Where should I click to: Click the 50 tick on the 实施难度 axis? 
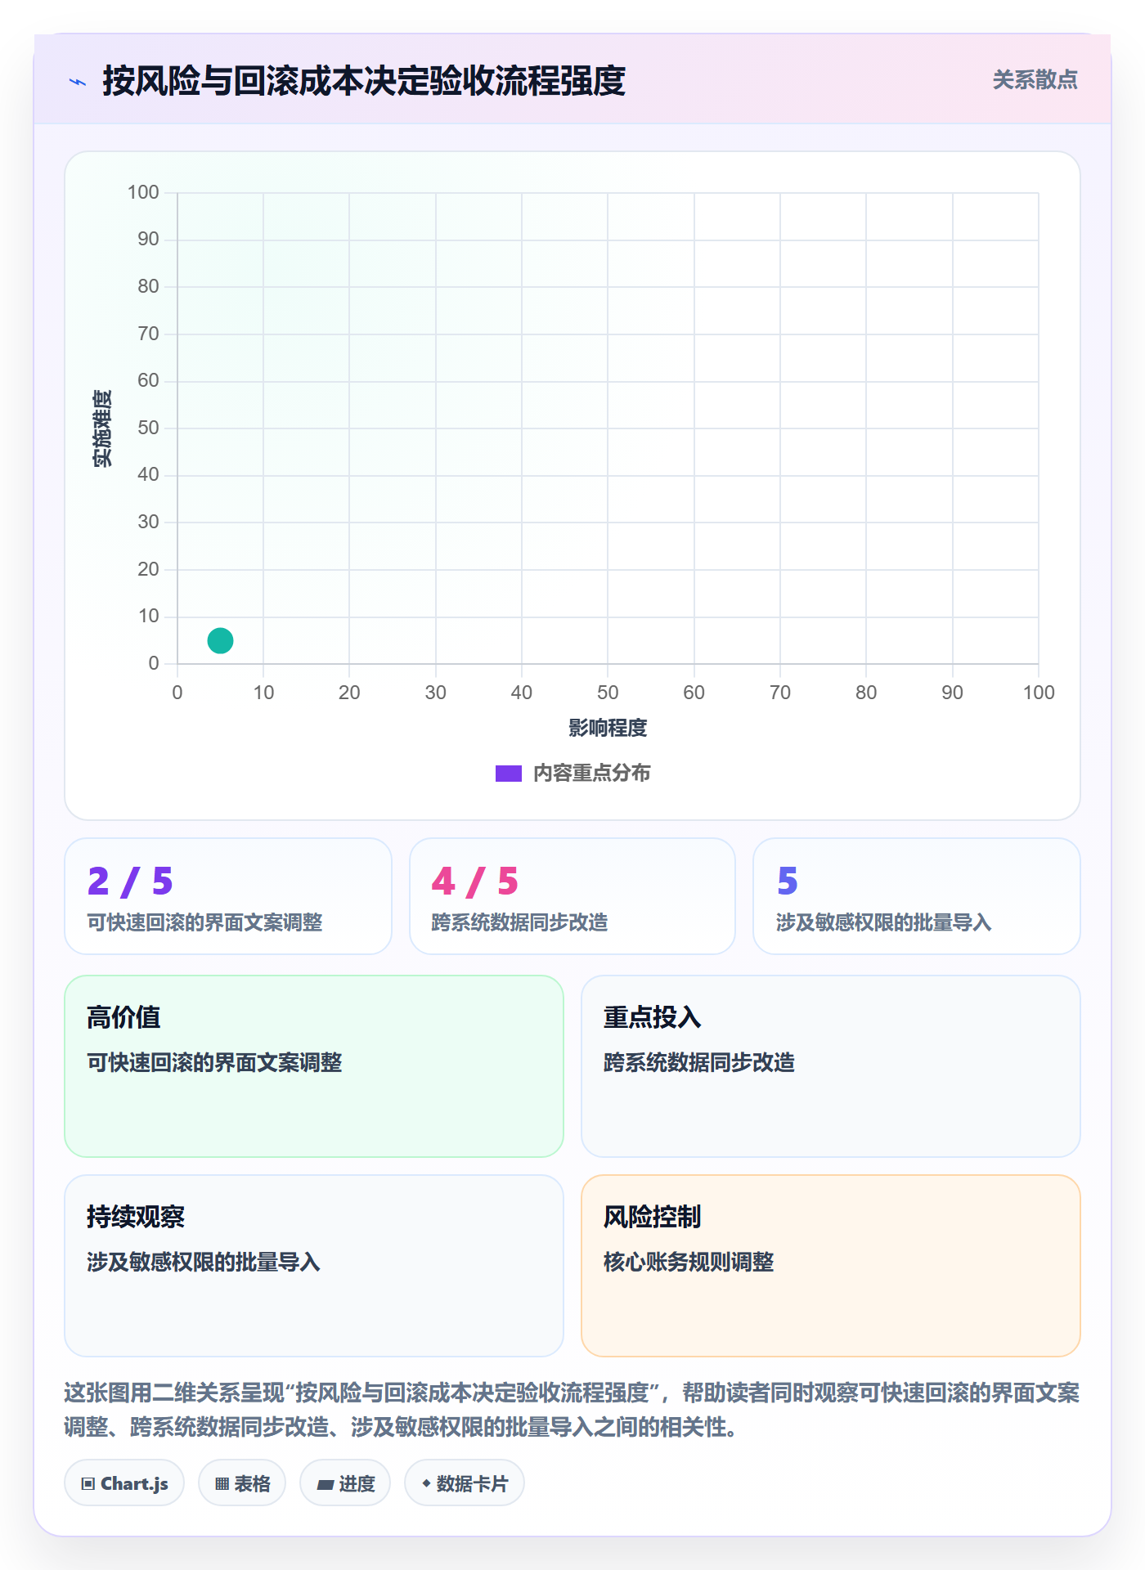148,428
